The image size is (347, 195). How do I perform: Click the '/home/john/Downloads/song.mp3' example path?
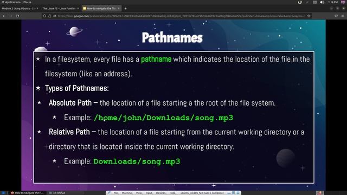click(x=164, y=118)
